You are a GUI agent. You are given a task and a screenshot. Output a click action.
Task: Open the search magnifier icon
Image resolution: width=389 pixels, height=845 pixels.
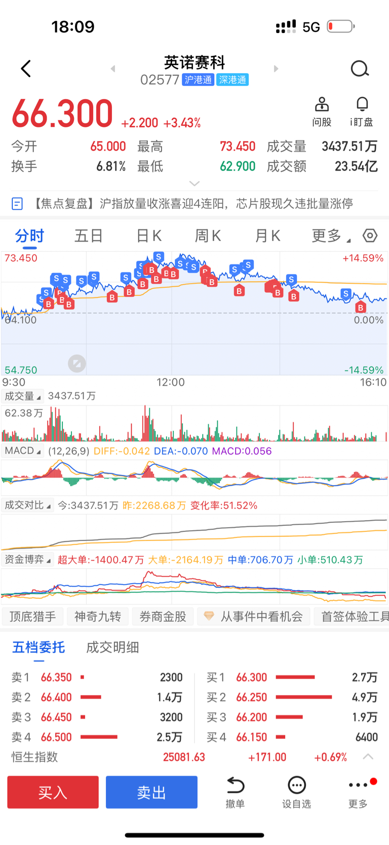[x=360, y=69]
